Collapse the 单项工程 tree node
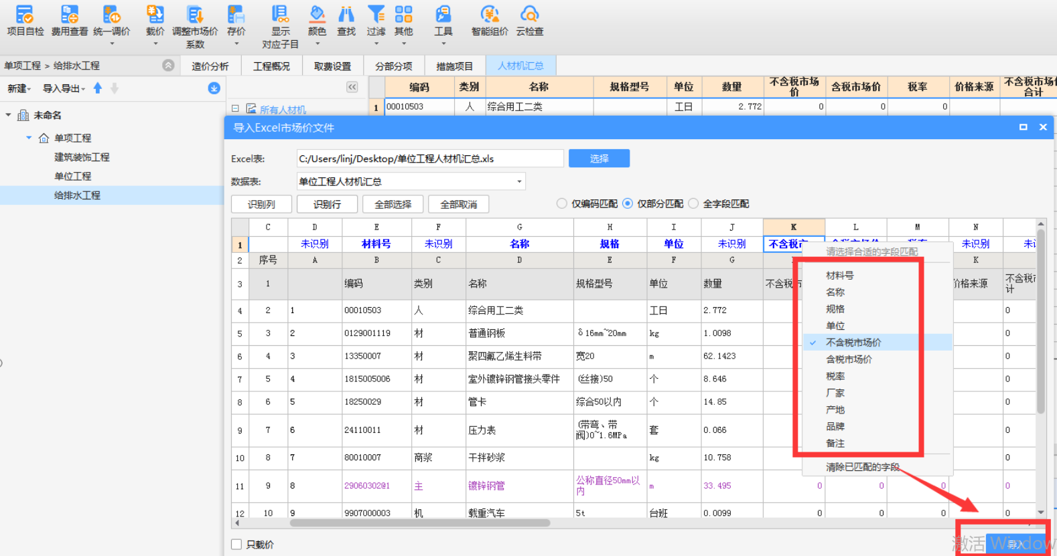 click(x=29, y=138)
